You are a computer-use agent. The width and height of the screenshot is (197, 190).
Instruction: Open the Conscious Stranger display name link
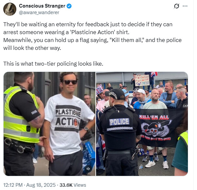point(42,6)
